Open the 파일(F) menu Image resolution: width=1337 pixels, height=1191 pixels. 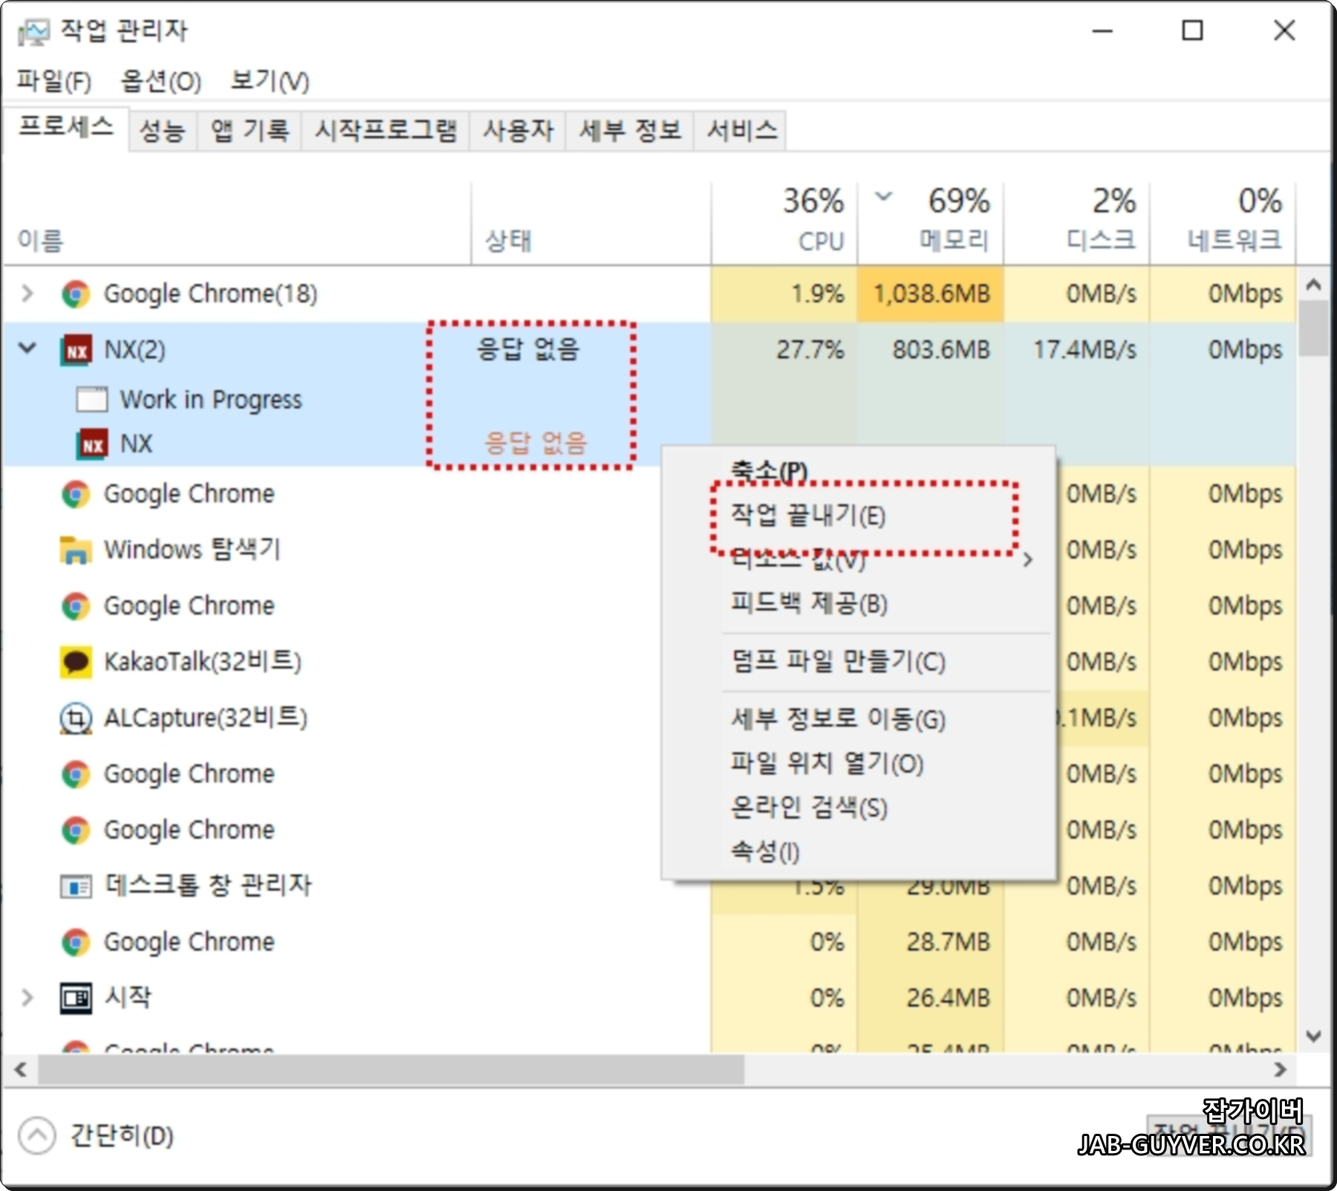53,81
